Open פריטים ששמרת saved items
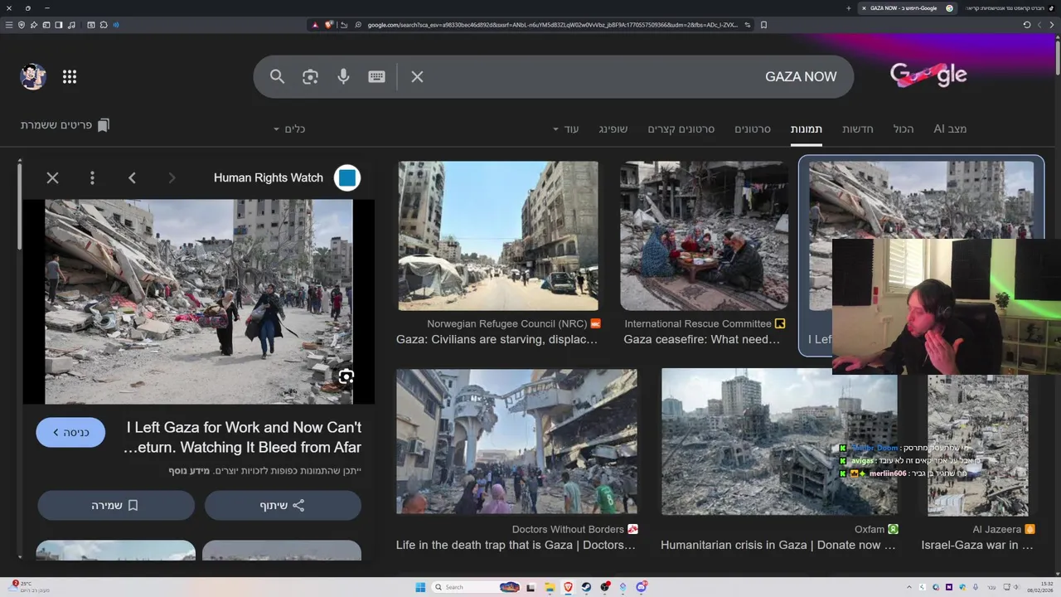The width and height of the screenshot is (1061, 597). point(65,125)
